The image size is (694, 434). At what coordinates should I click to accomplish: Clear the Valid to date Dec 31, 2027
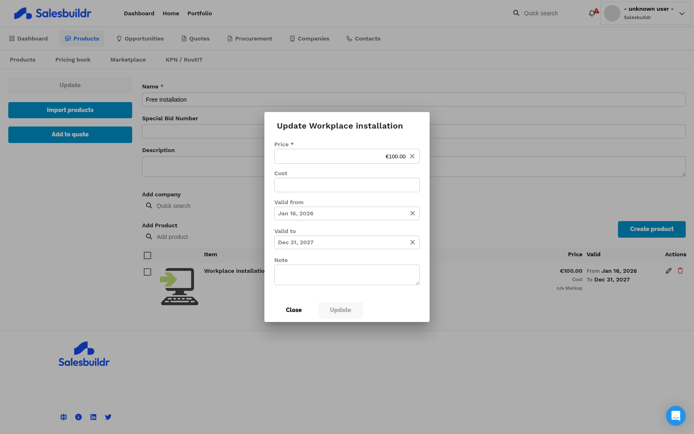coord(412,242)
